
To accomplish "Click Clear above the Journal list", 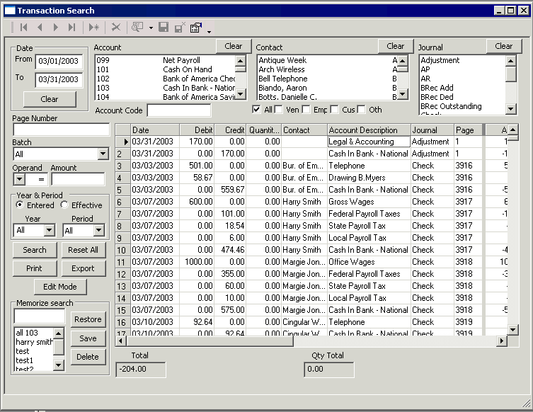I will pyautogui.click(x=503, y=46).
